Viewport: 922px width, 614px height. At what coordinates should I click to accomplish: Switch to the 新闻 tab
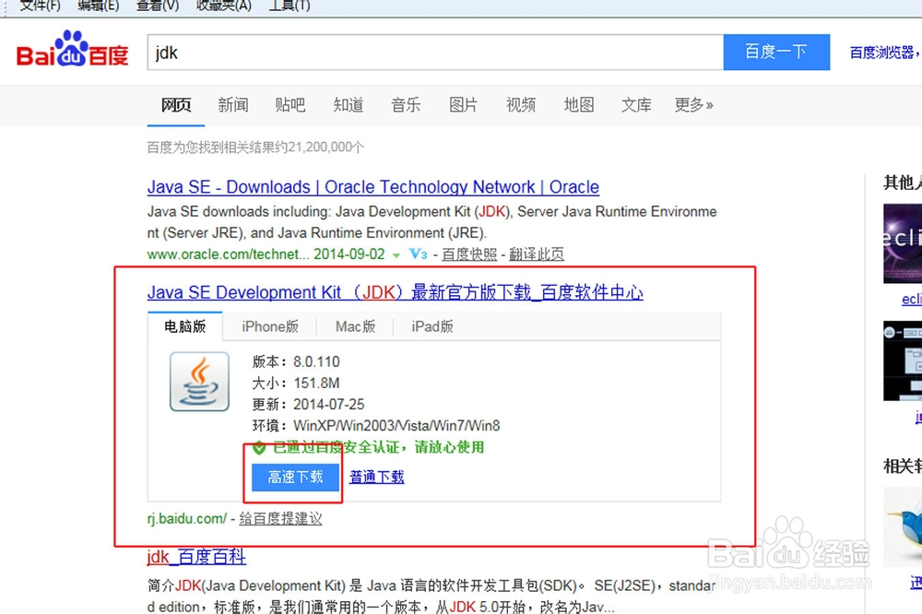click(x=233, y=105)
